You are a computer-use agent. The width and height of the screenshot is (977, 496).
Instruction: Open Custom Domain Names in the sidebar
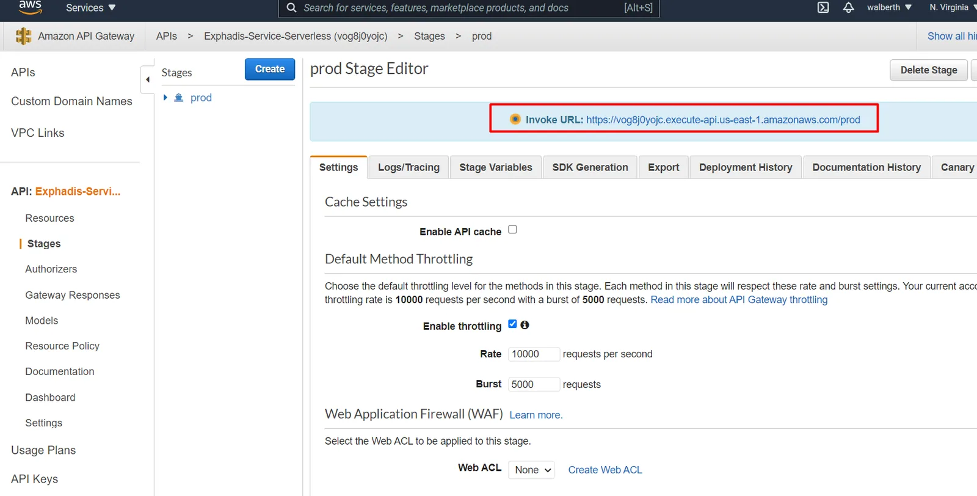(x=71, y=101)
